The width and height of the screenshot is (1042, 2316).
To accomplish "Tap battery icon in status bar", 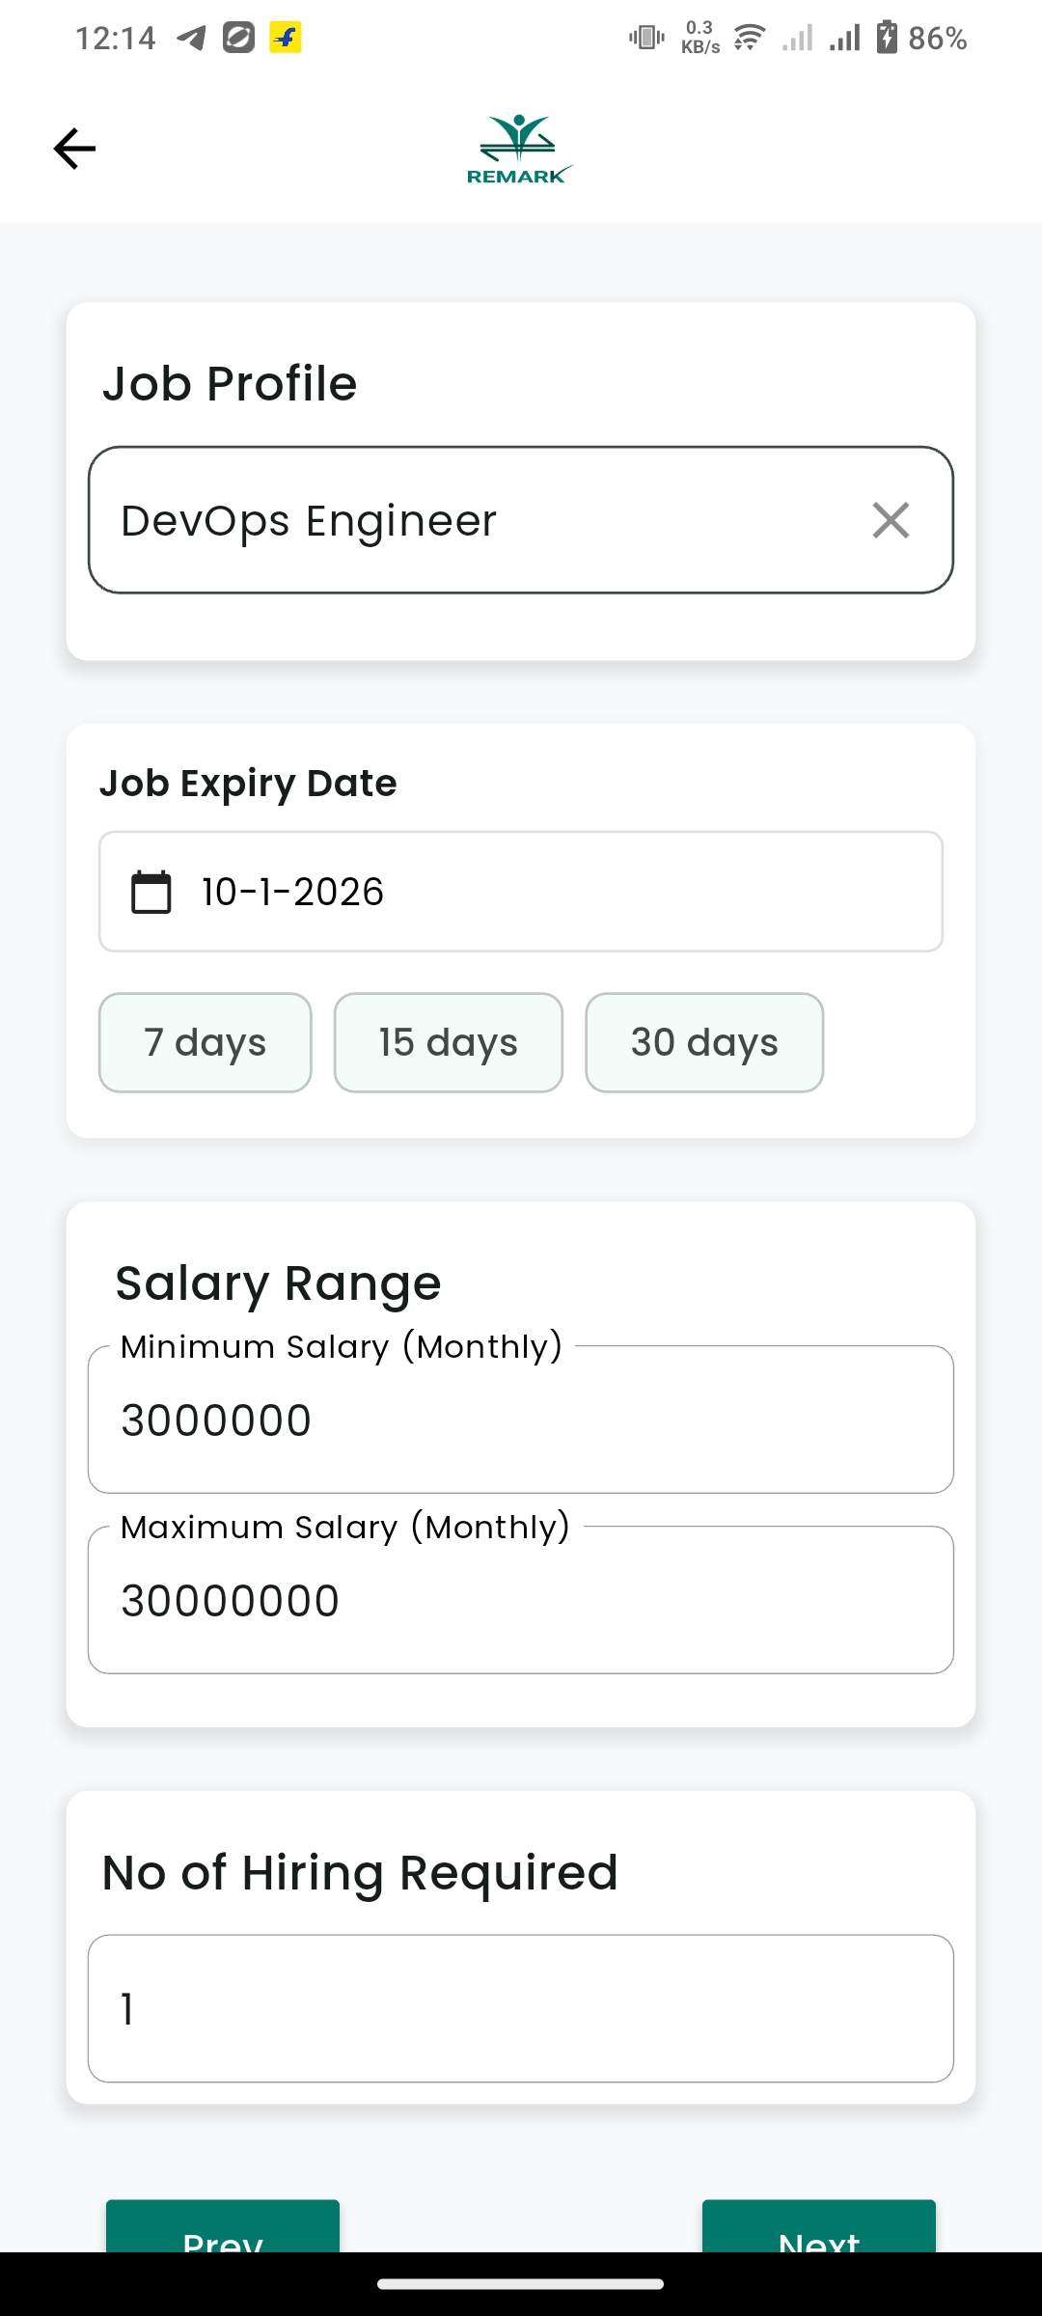I will click(x=887, y=38).
